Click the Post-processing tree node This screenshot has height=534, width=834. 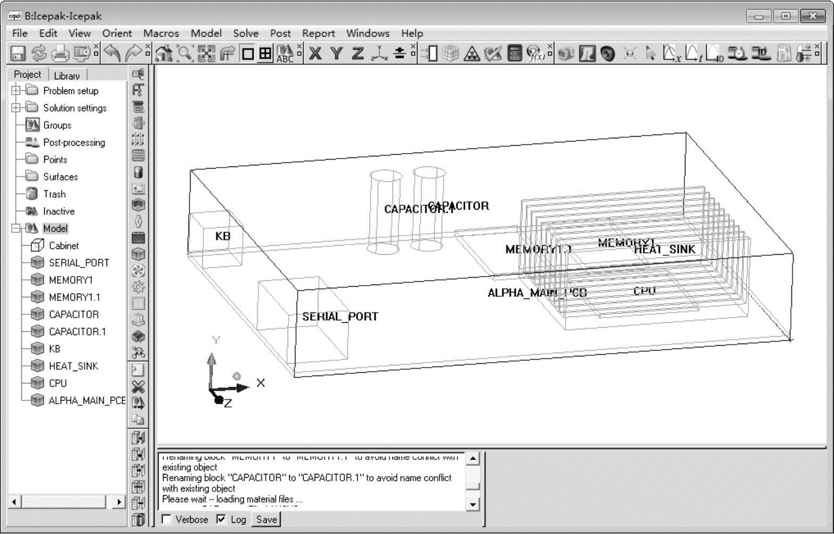(74, 143)
